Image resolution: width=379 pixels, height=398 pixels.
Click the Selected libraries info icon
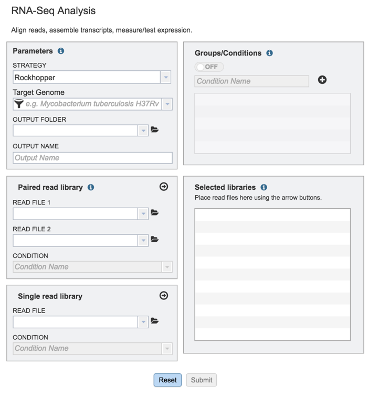pyautogui.click(x=264, y=187)
